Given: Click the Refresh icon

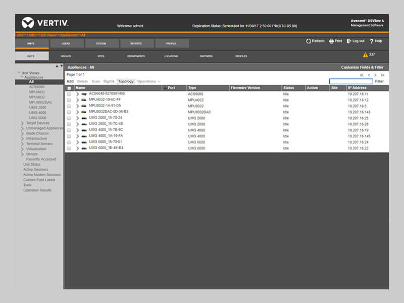Looking at the screenshot, I should pyautogui.click(x=309, y=41).
